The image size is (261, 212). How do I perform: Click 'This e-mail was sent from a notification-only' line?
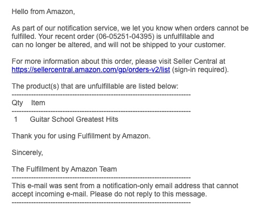tap(125, 186)
